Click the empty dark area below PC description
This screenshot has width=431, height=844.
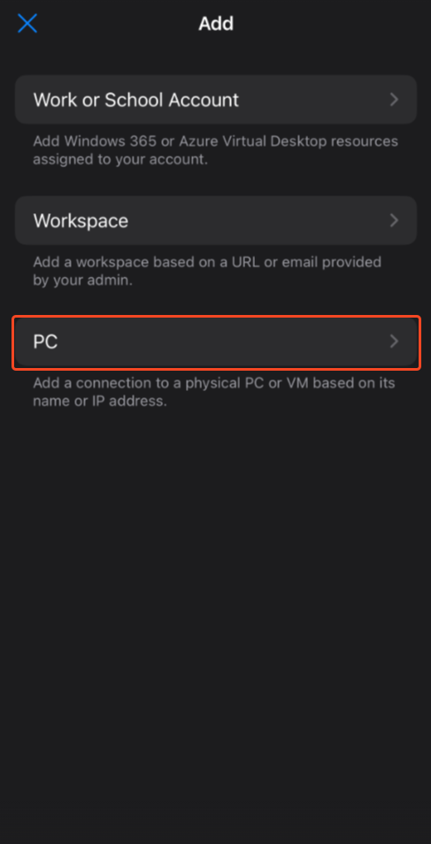point(216,619)
